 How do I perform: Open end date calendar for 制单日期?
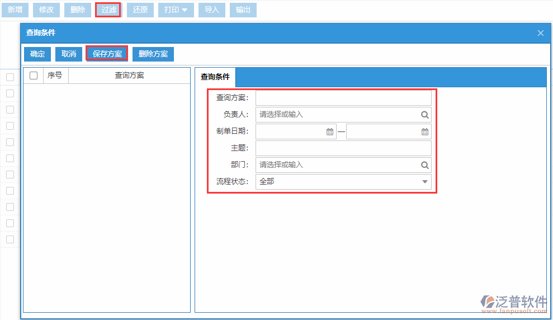(x=425, y=131)
